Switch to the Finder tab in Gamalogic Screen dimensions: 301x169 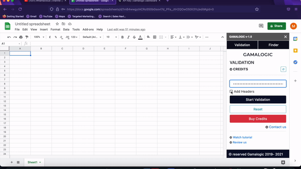click(x=274, y=45)
